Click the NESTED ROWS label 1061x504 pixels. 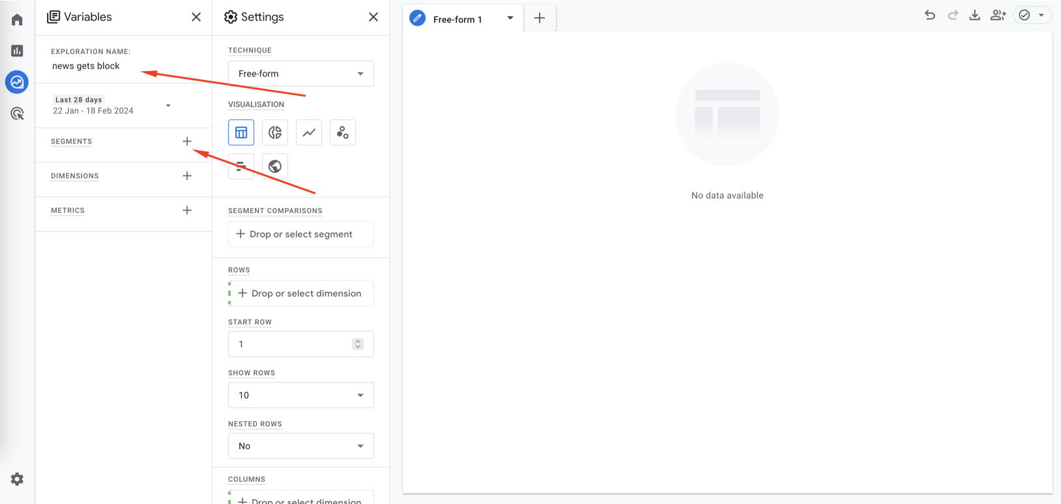click(255, 424)
